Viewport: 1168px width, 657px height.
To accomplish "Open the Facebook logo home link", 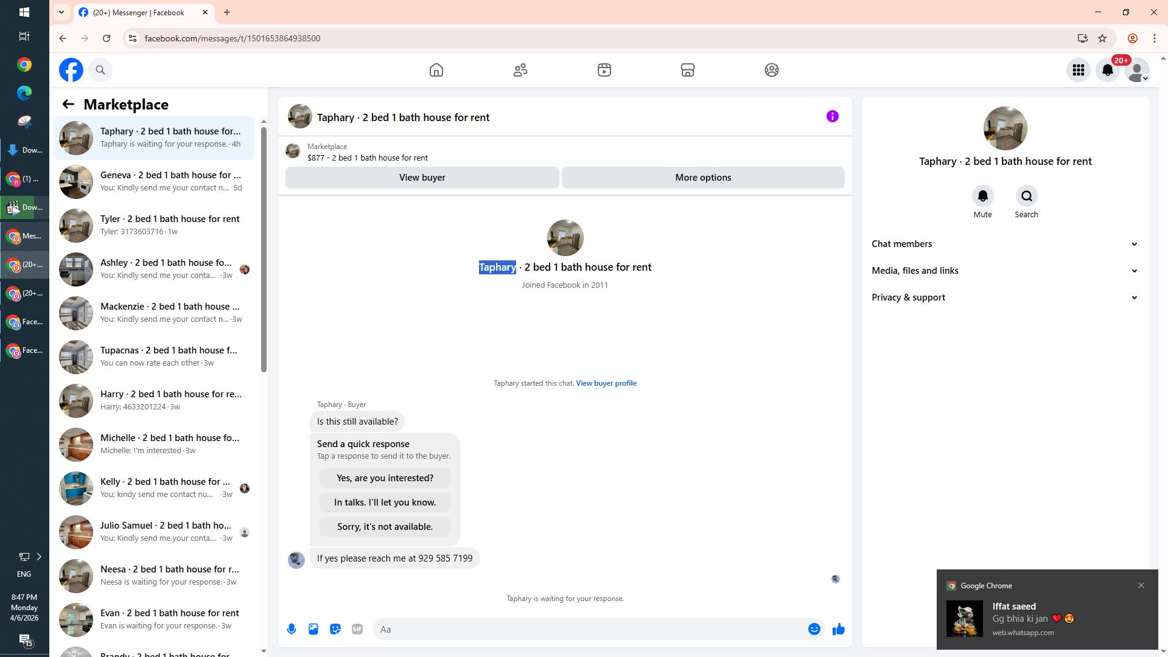I will pos(71,70).
